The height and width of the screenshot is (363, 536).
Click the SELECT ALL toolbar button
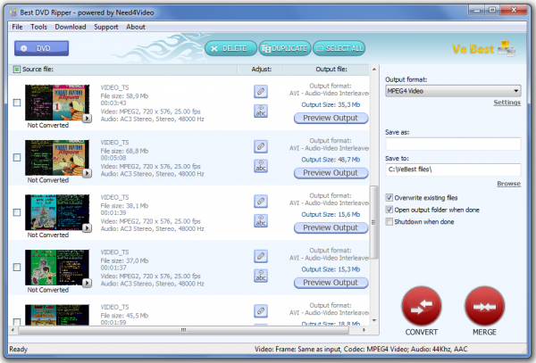click(x=339, y=48)
